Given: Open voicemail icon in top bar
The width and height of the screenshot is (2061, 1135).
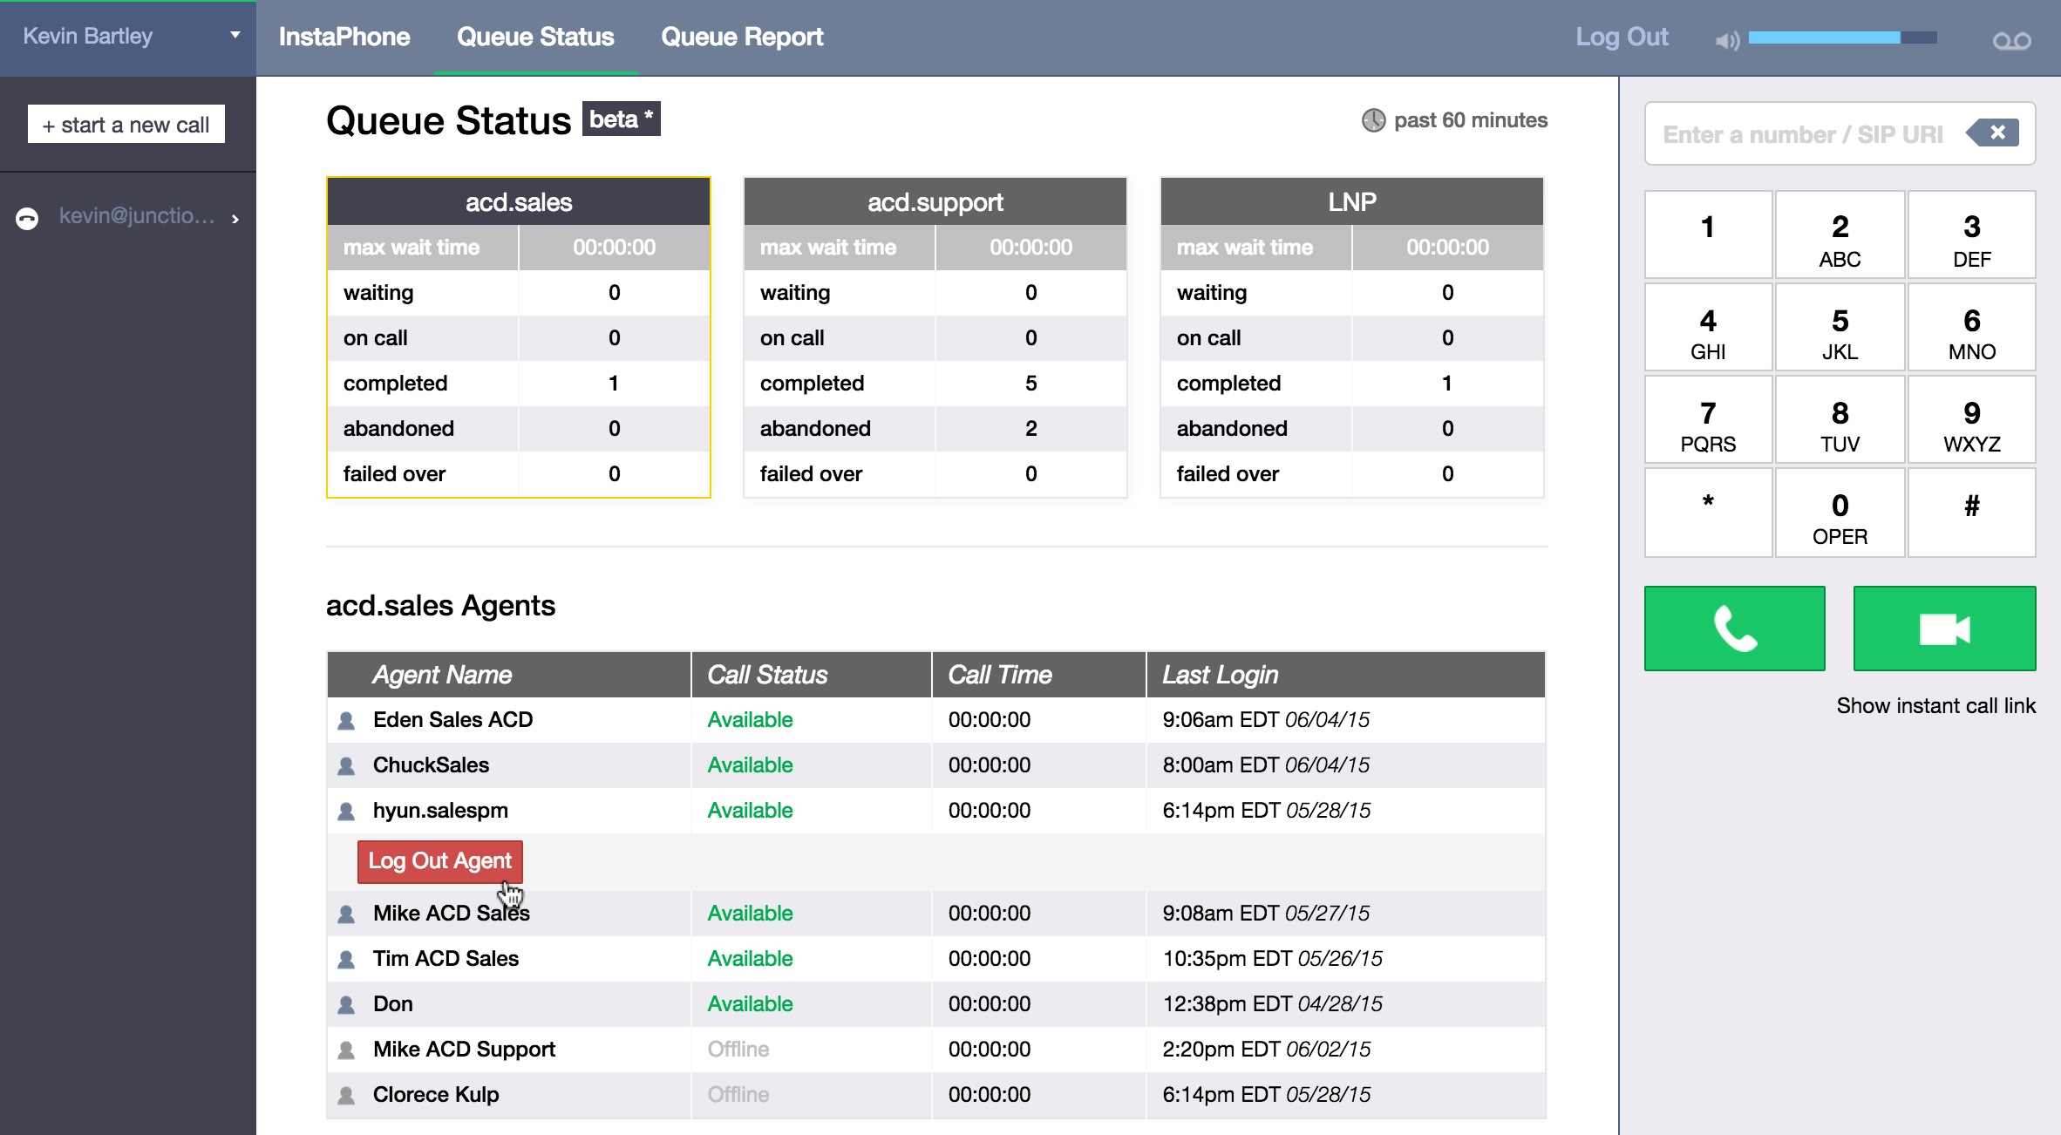Looking at the screenshot, I should pos(2011,40).
